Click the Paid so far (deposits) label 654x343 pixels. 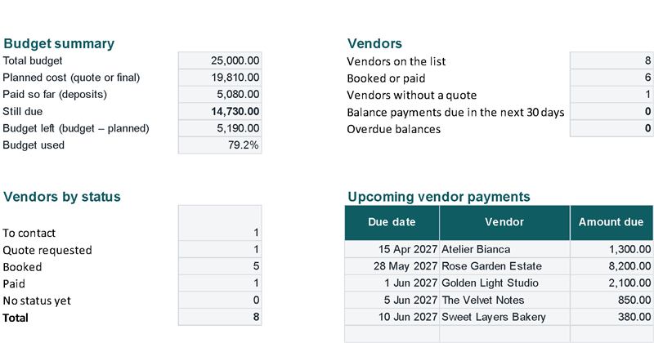pyautogui.click(x=55, y=94)
